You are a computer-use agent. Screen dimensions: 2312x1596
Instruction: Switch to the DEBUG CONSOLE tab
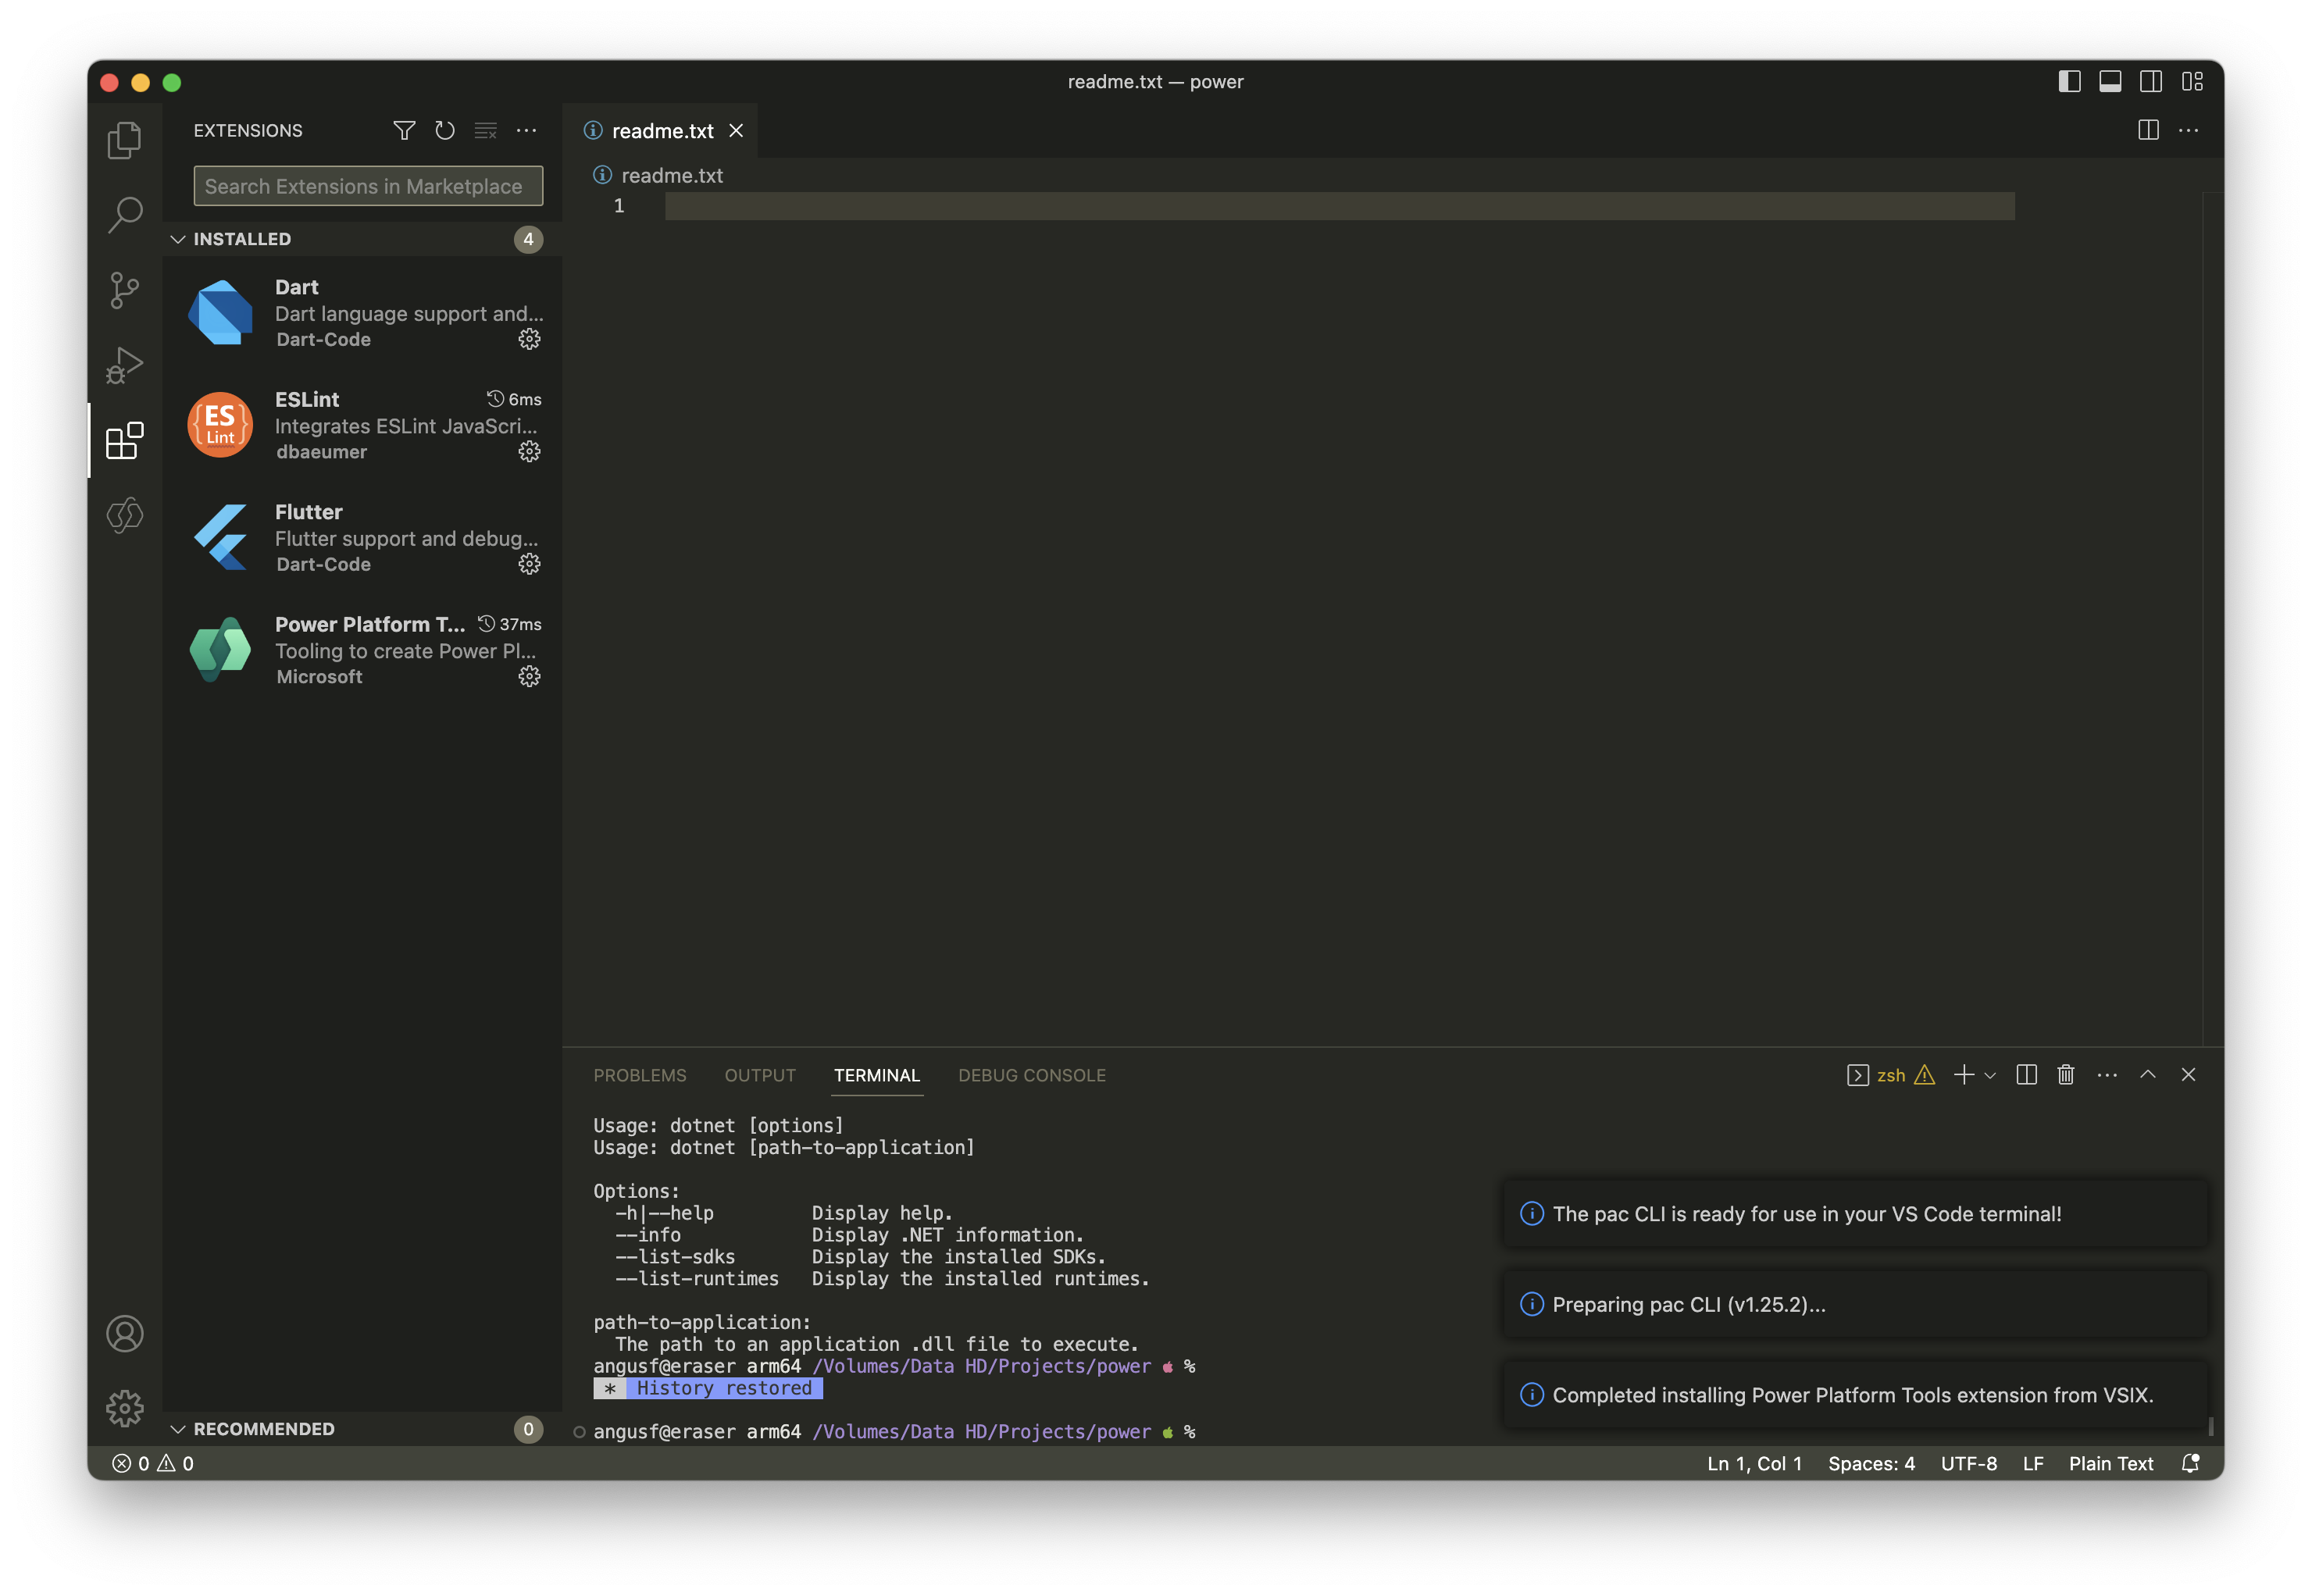[x=1032, y=1075]
